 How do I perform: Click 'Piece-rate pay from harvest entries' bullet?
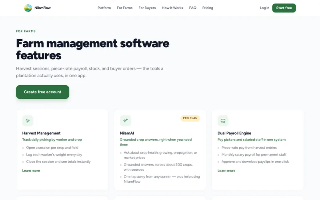(x=249, y=148)
